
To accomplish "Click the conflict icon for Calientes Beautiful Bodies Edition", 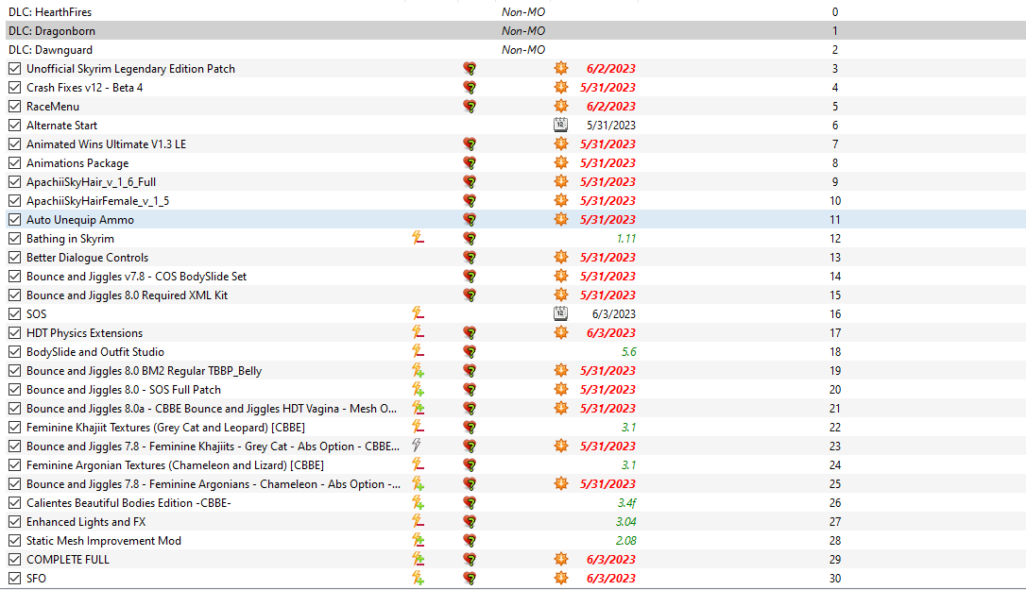I will [418, 503].
